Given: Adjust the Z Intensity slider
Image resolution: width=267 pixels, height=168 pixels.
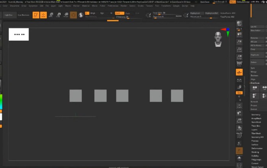Looking at the screenshot, I should 122,17.
